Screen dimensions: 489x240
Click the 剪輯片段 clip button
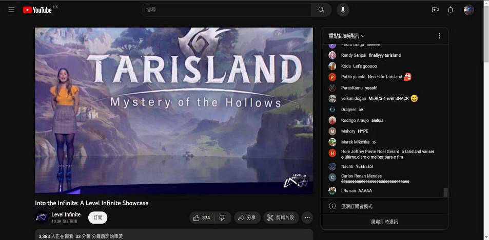(x=281, y=217)
